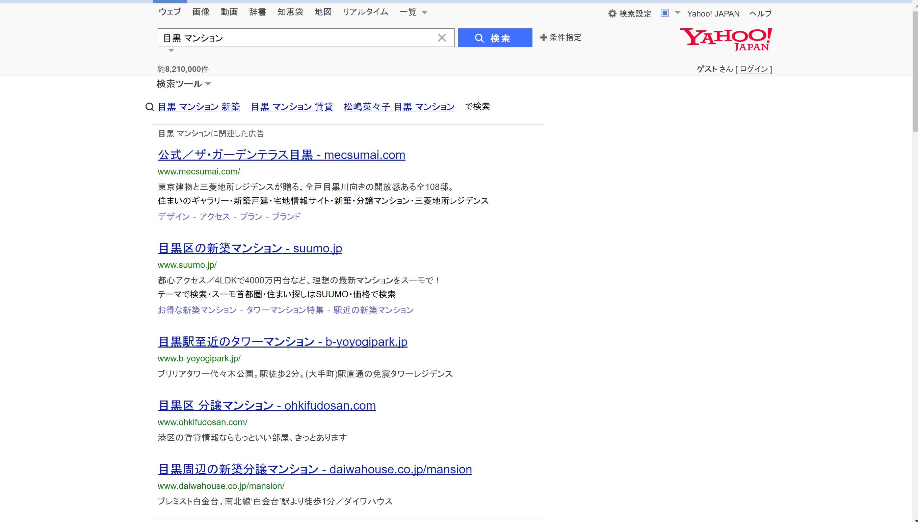Image resolution: width=918 pixels, height=522 pixels.
Task: Open the Yahoo! JAPAN top link
Action: [713, 13]
